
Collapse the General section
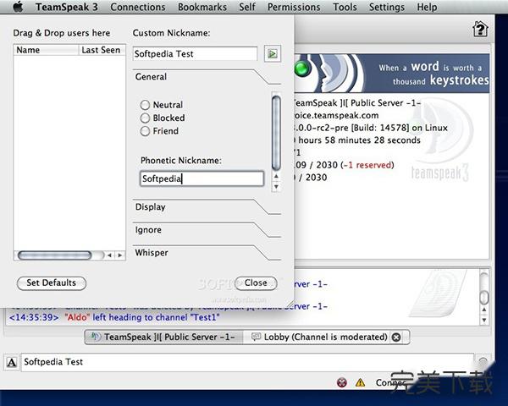207,77
